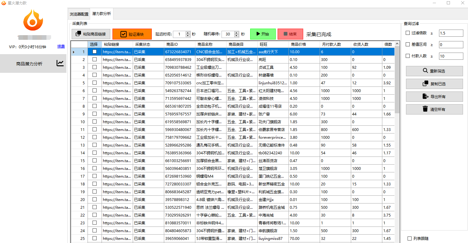This screenshot has width=468, height=243.
Task: Click the magnifier icon on 重新筛选
Action: [x=425, y=71]
